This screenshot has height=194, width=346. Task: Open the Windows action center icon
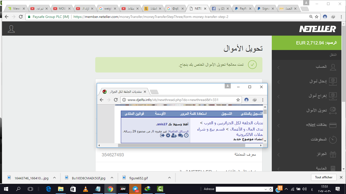pyautogui.click(x=337, y=189)
